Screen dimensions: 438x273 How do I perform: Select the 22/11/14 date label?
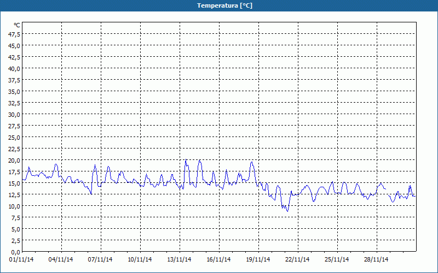coord(297,259)
